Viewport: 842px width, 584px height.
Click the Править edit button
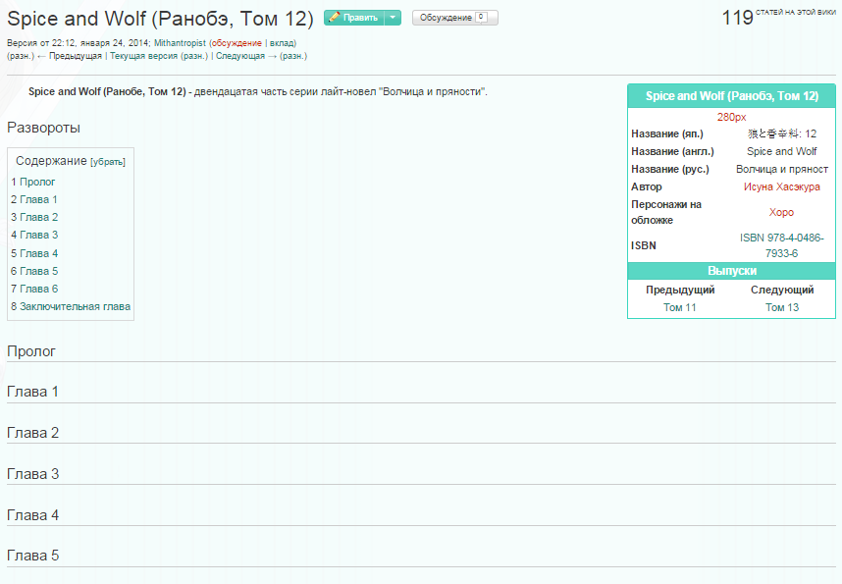pos(354,18)
